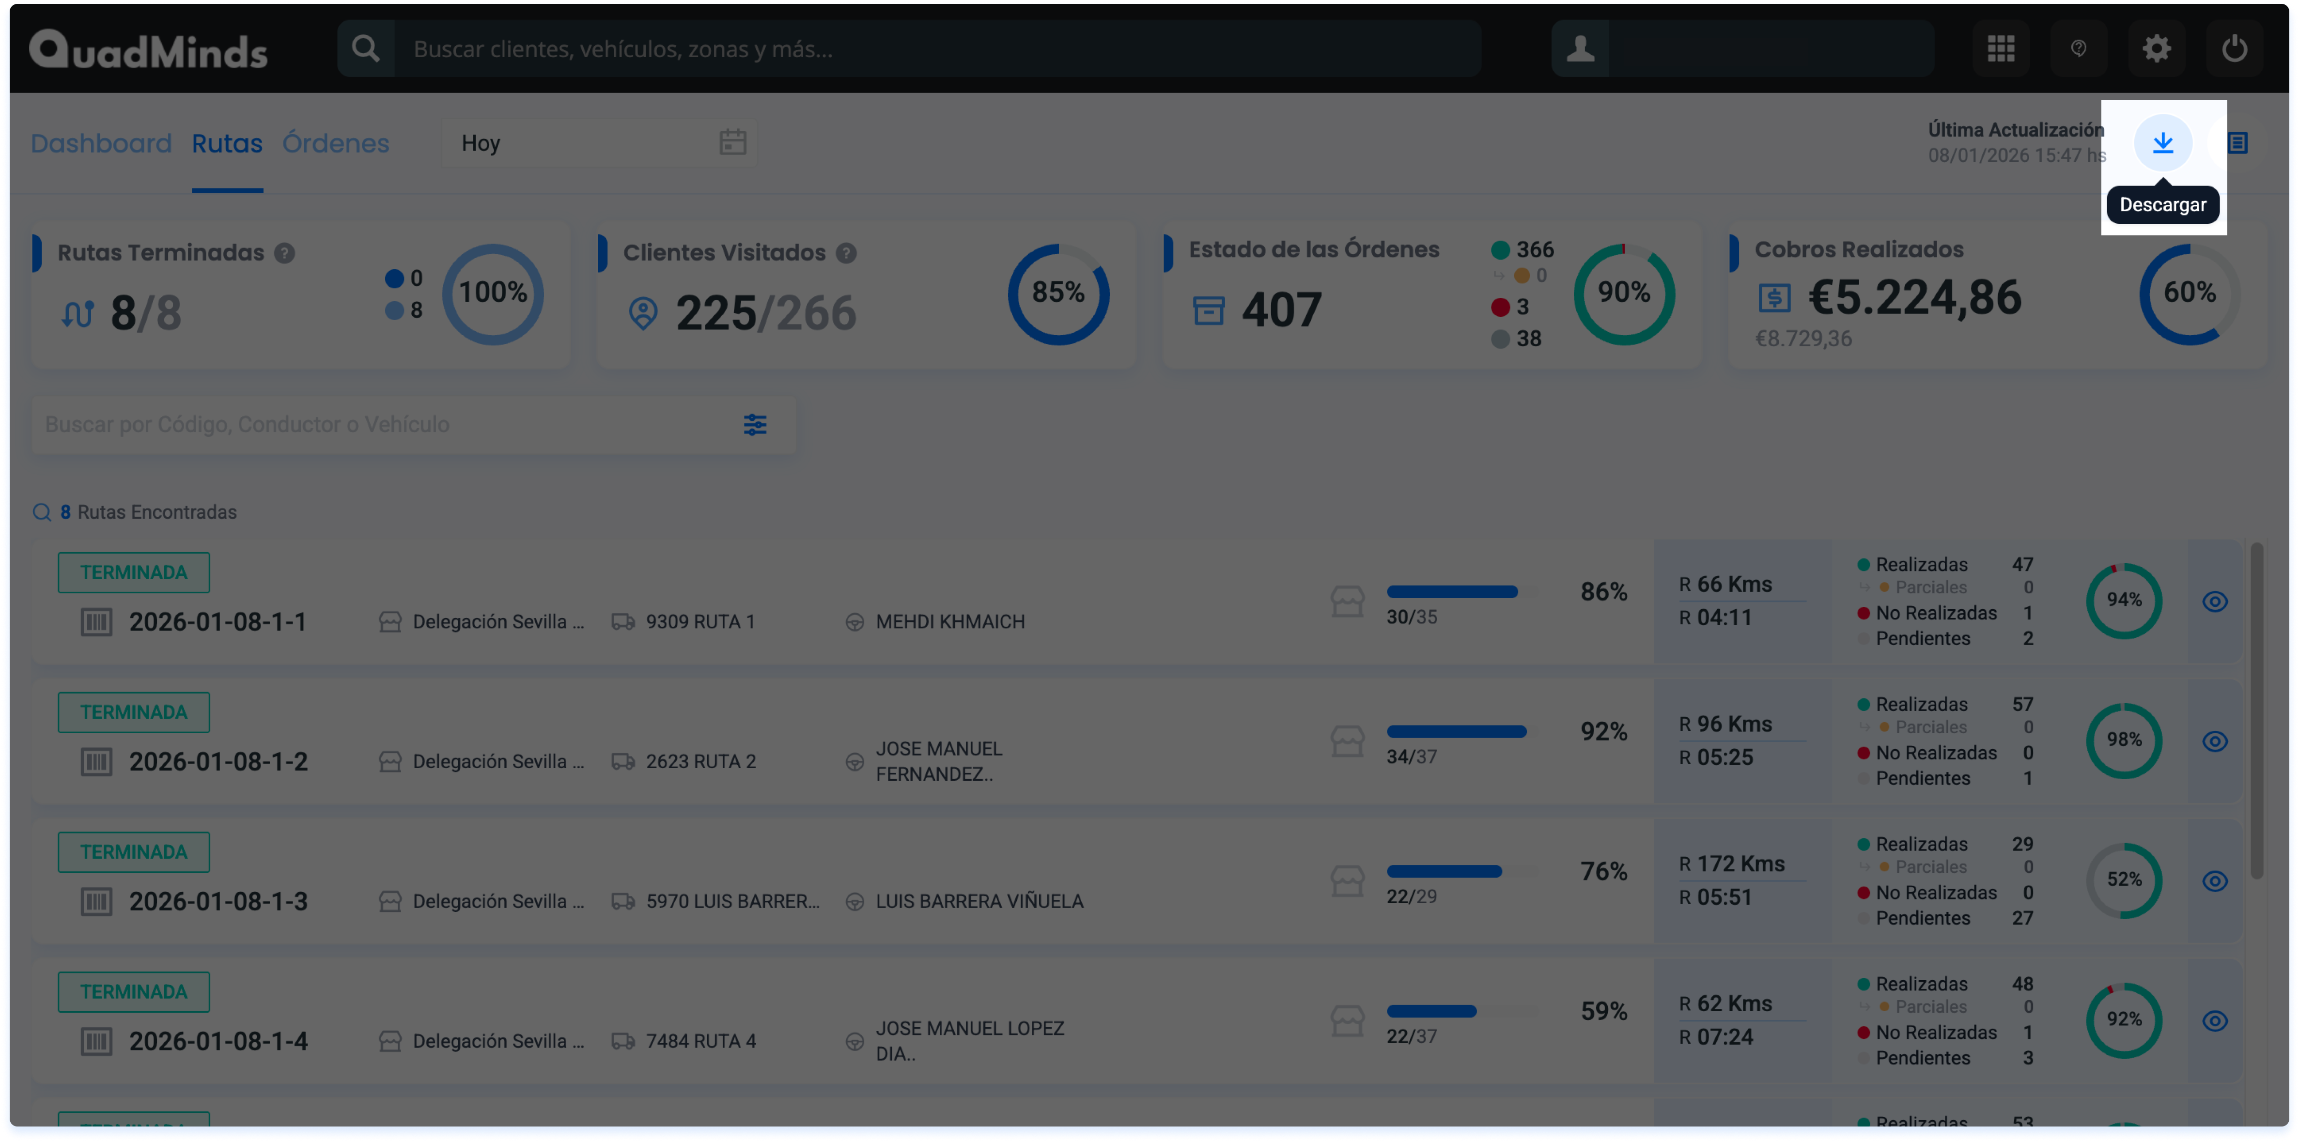Open the apps grid icon in header
Screen dimensions: 2299x1142
click(x=2001, y=48)
